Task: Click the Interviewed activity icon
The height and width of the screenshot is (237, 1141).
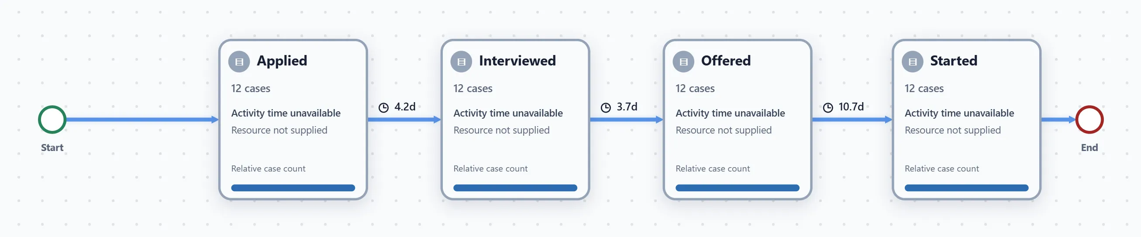Action: click(461, 62)
